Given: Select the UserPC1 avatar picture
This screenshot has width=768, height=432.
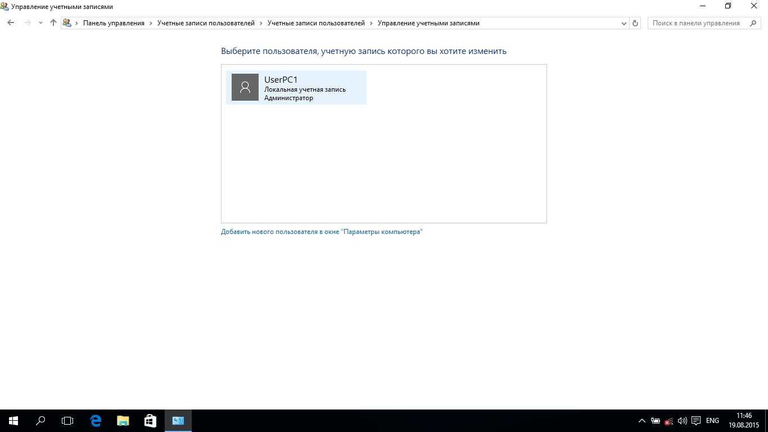Looking at the screenshot, I should (x=245, y=87).
